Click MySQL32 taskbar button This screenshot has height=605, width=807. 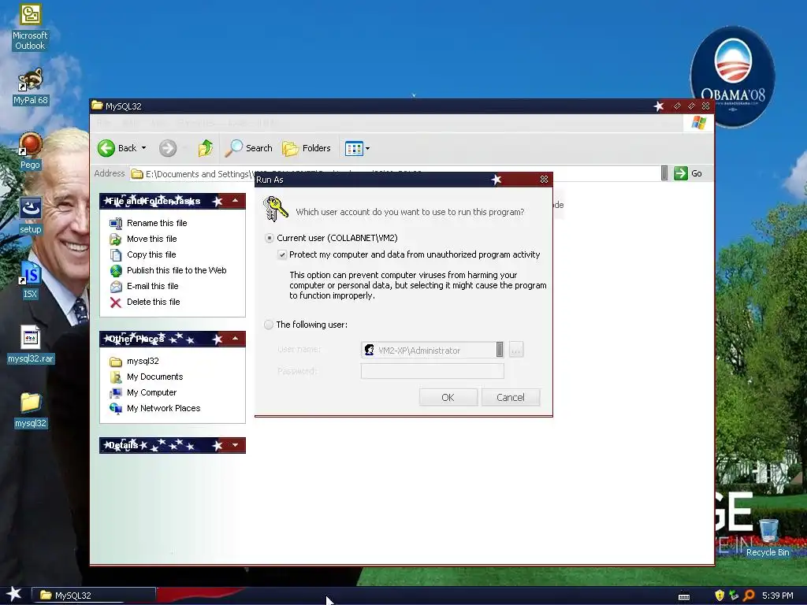(x=94, y=596)
